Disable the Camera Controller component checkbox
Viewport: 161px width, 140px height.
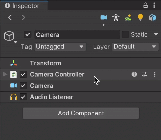pos(24,75)
